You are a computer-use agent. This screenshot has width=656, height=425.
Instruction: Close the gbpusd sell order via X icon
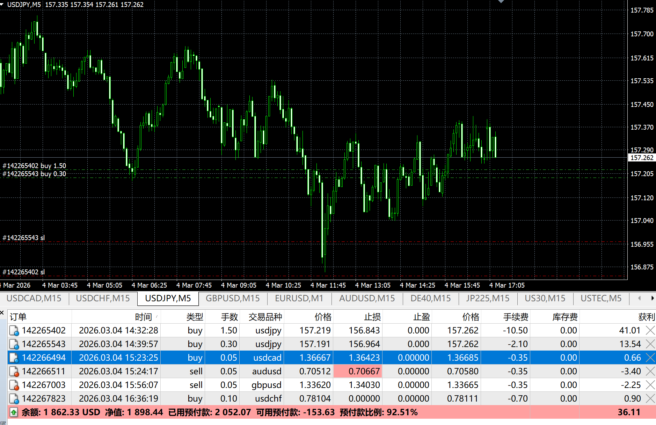point(650,385)
